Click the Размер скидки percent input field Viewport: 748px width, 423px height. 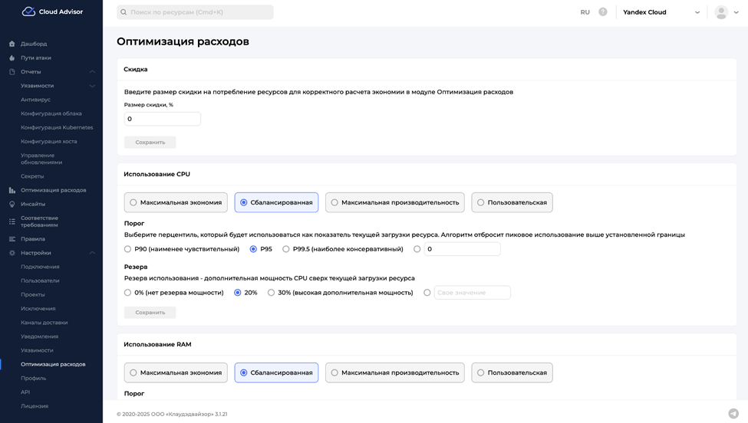(x=163, y=119)
